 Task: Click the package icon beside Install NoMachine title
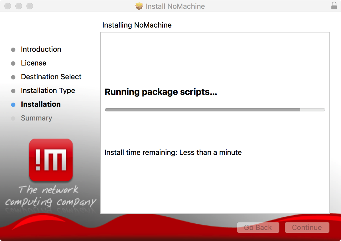click(139, 6)
